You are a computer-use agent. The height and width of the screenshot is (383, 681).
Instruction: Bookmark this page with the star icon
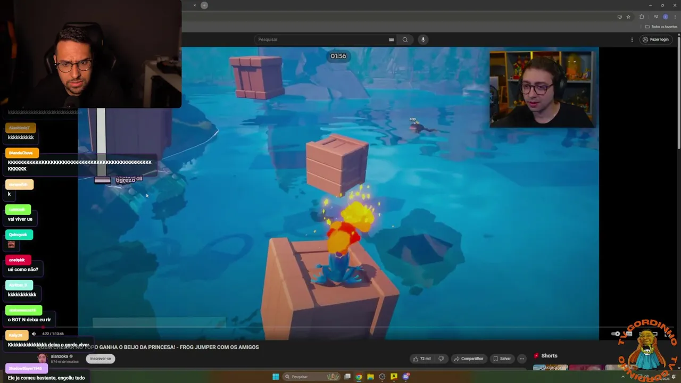coord(628,16)
